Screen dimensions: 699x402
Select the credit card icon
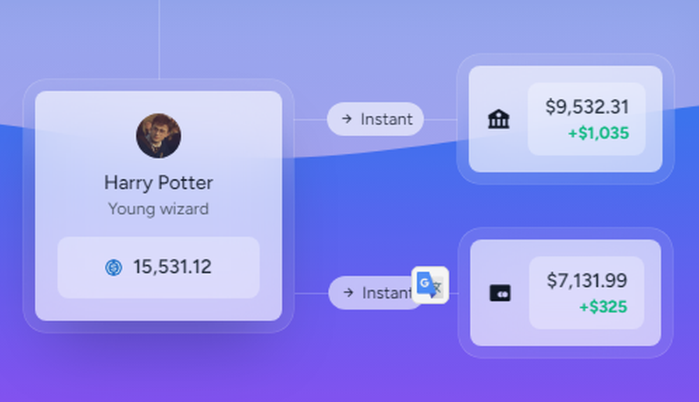pyautogui.click(x=501, y=293)
